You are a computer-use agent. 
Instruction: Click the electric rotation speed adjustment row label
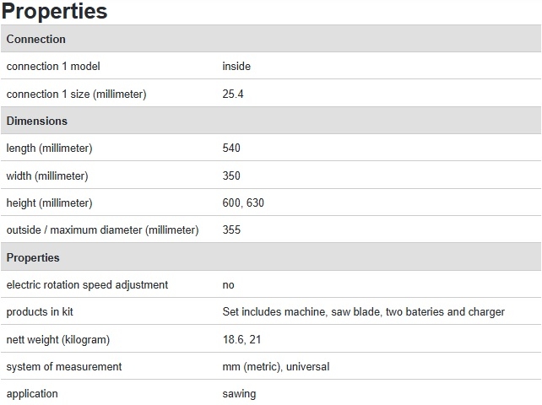point(87,284)
